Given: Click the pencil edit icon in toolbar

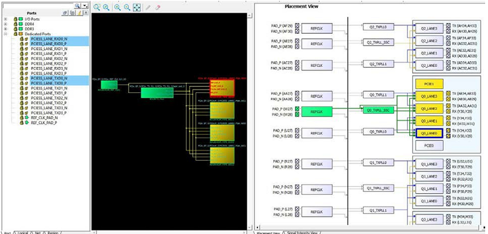Looking at the screenshot, I should click(148, 8).
